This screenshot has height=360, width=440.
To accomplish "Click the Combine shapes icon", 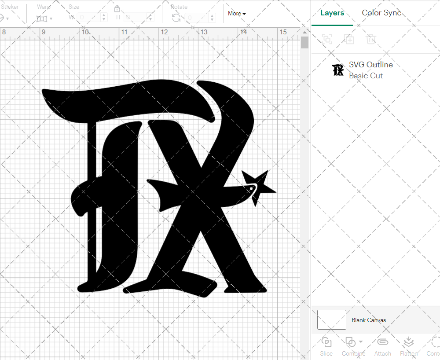I will tap(350, 342).
